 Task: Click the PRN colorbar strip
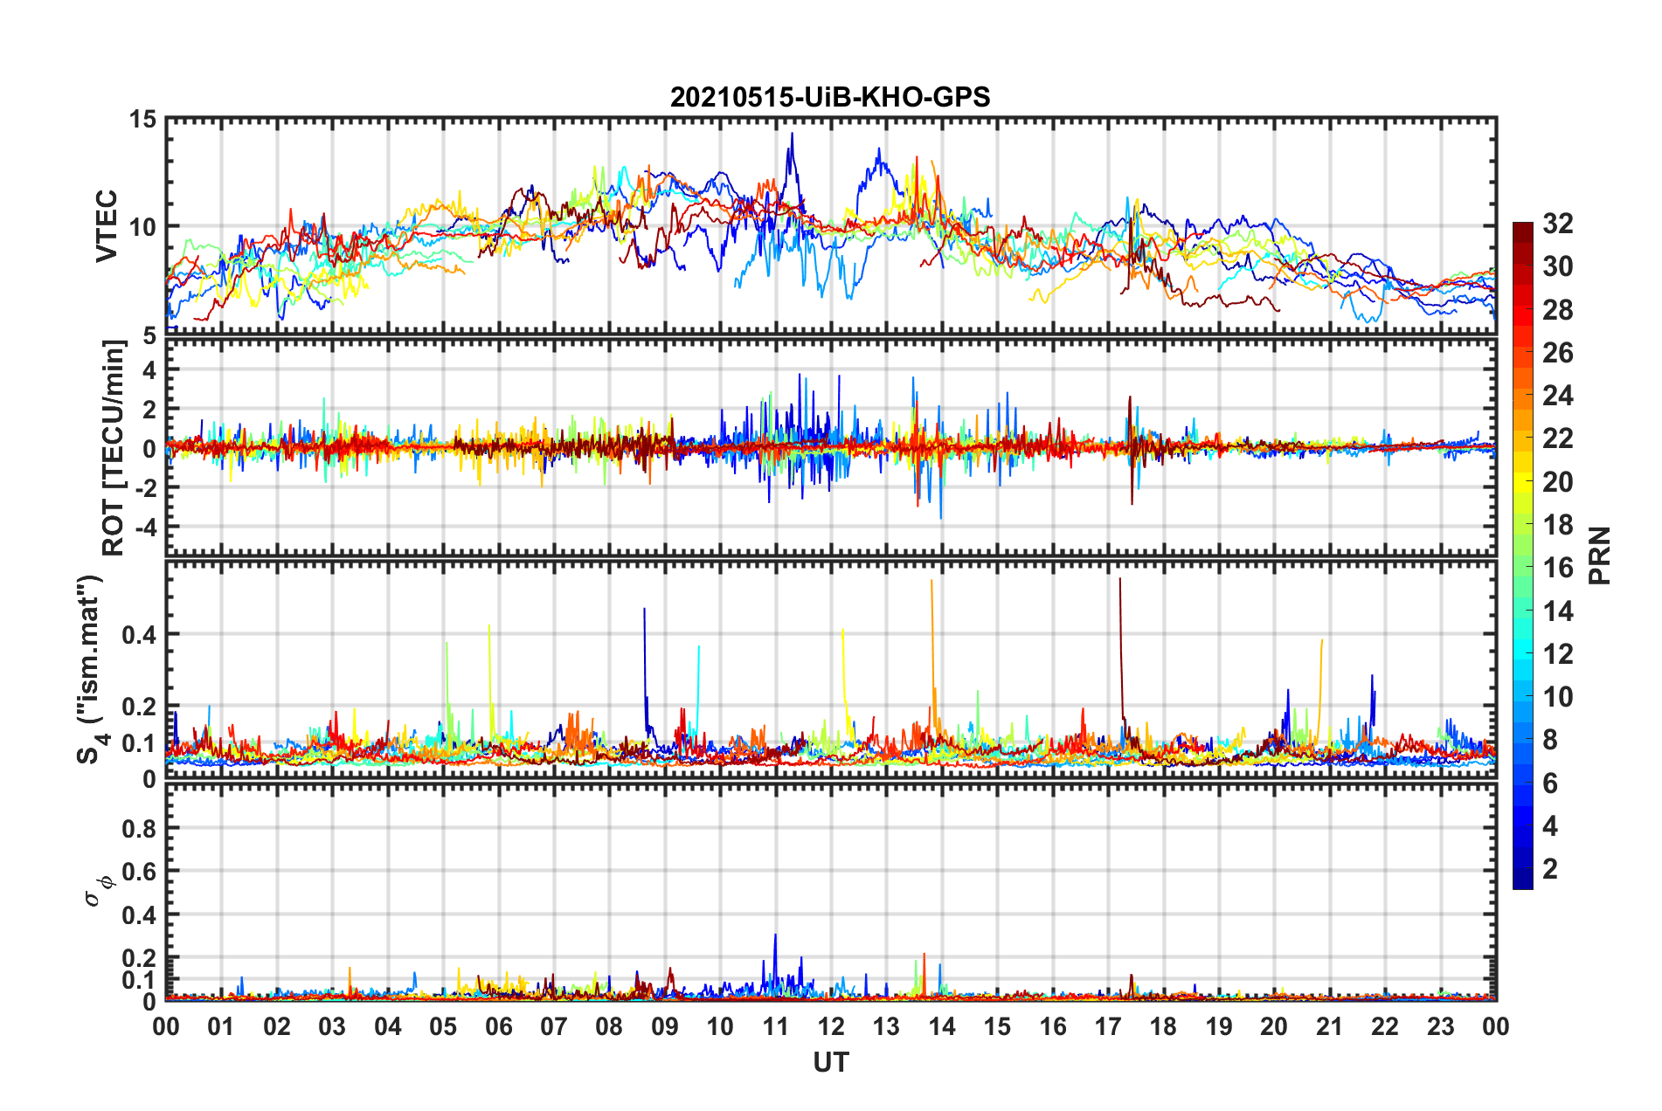[x=1523, y=555]
